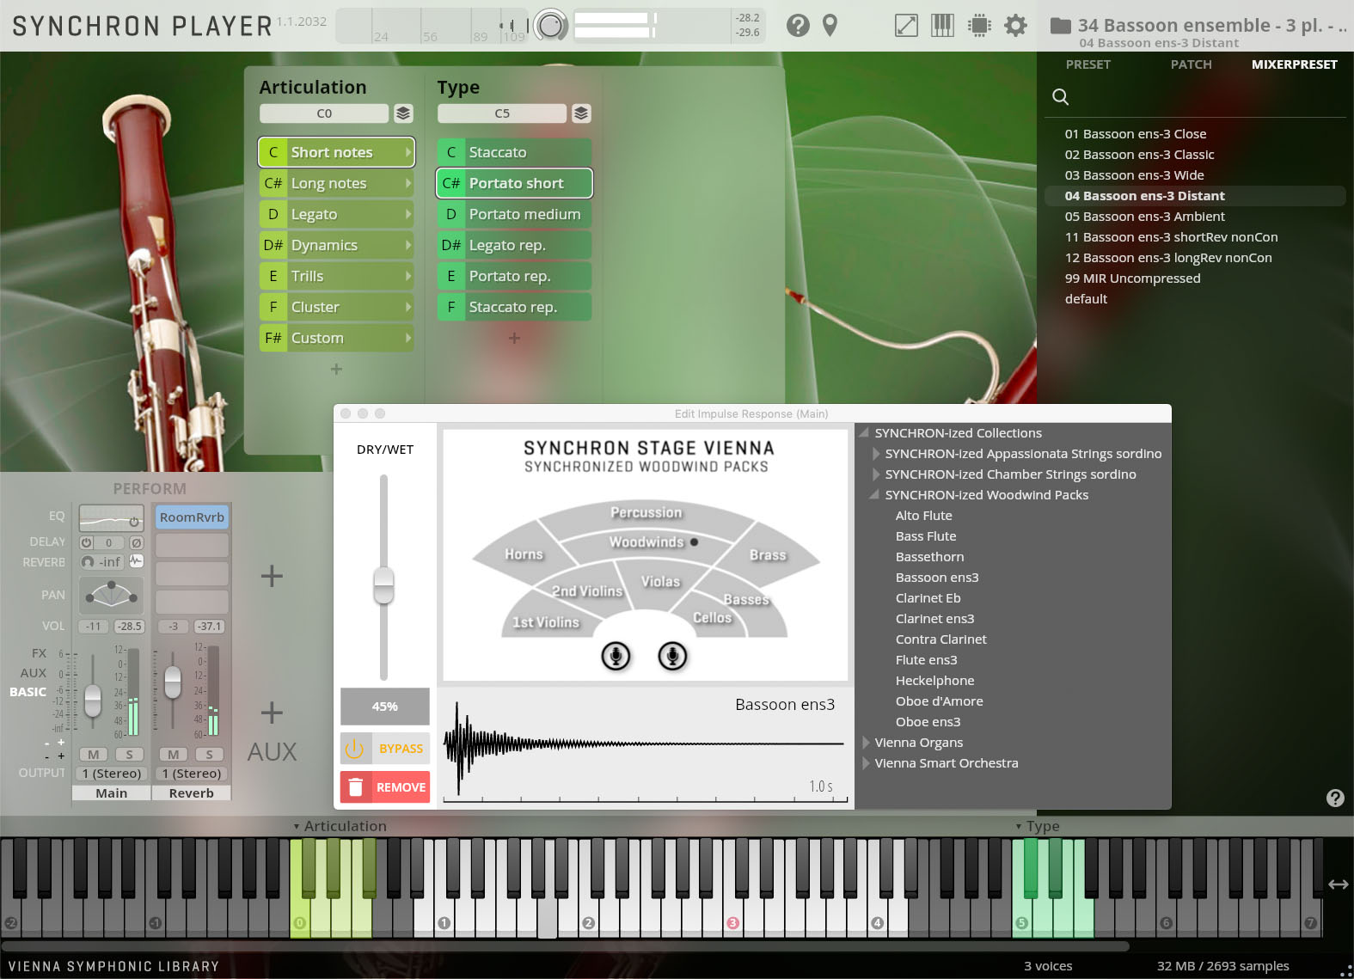Mute the Main mixer channel
Viewport: 1354px width, 979px height.
click(x=93, y=754)
